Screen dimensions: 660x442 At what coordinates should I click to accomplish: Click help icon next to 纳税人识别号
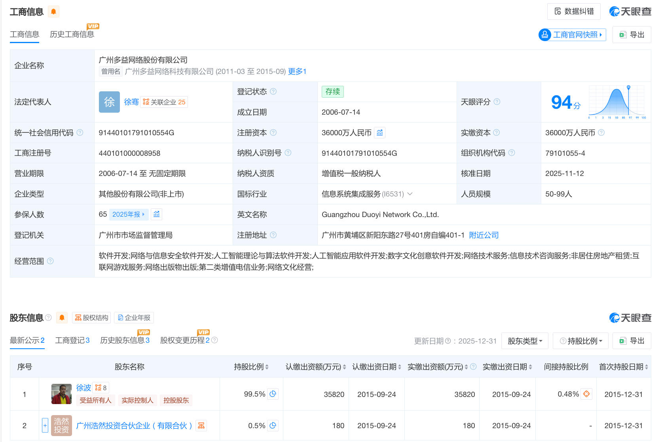pos(288,153)
